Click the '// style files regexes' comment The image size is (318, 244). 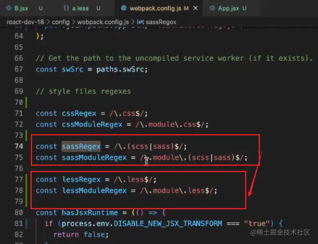coord(83,91)
